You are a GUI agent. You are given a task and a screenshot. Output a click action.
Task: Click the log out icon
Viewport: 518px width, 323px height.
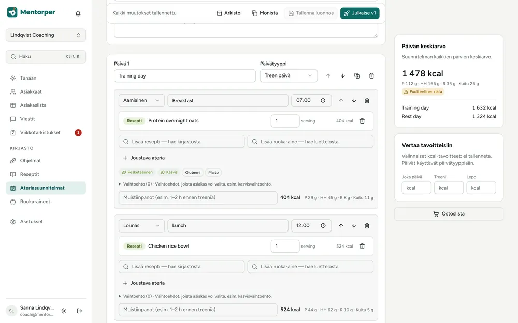point(79,311)
